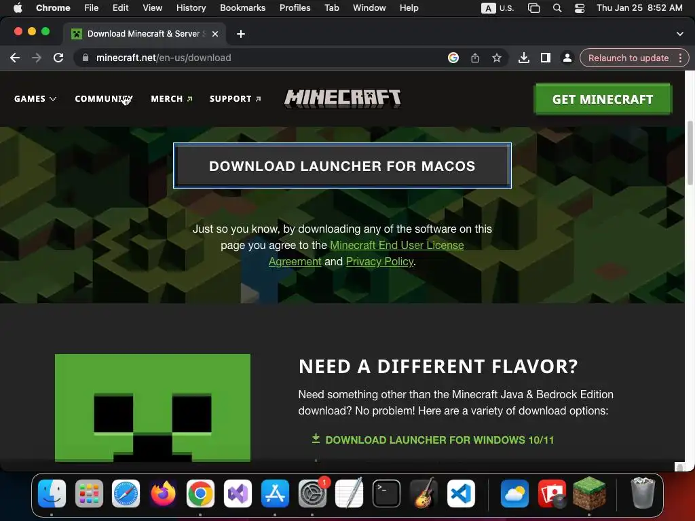This screenshot has width=695, height=521.
Task: Click the GET MINECRAFT button
Action: coord(603,99)
